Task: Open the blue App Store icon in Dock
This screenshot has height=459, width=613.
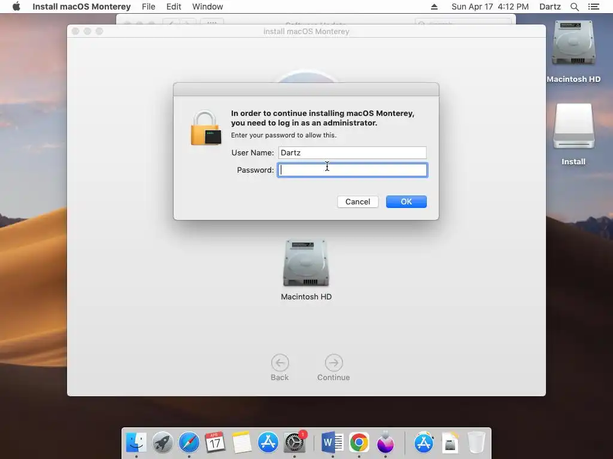Action: [268, 442]
